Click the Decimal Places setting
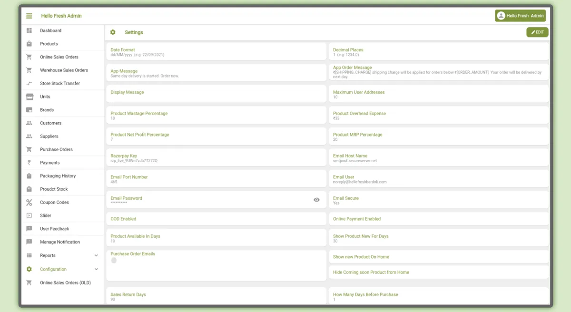 pos(439,52)
